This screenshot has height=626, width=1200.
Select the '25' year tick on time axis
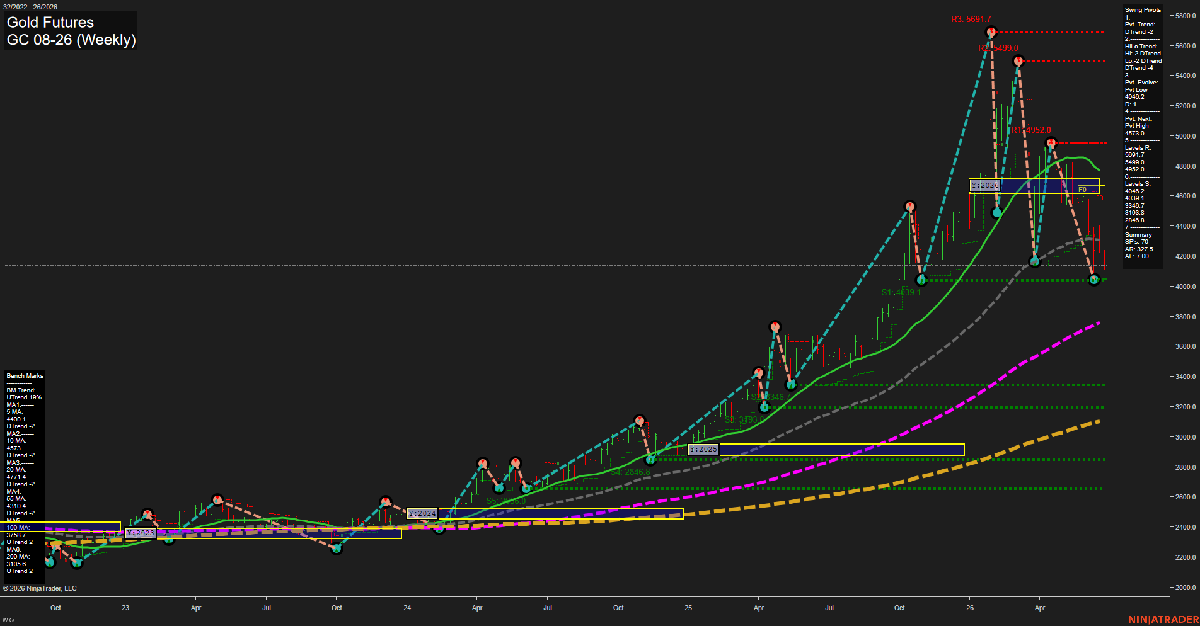pyautogui.click(x=688, y=608)
